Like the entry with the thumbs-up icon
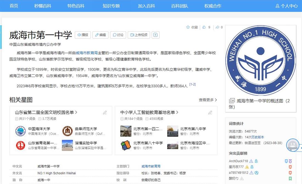Viewport: 302px width, 184px height. click(204, 27)
